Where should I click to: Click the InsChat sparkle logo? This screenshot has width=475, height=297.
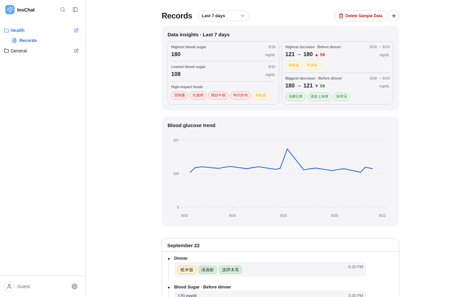point(10,10)
